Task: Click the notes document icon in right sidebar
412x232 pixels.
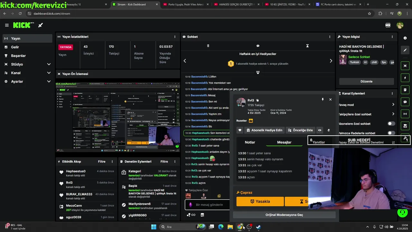Action: click(x=405, y=90)
